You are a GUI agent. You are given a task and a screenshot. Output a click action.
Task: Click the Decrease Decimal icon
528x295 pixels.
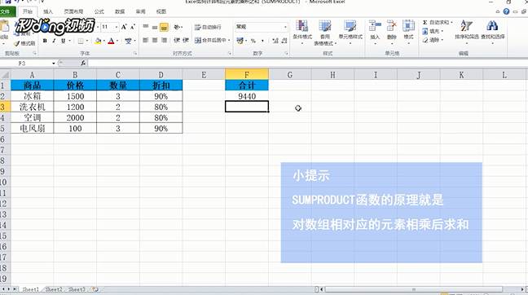click(x=284, y=41)
